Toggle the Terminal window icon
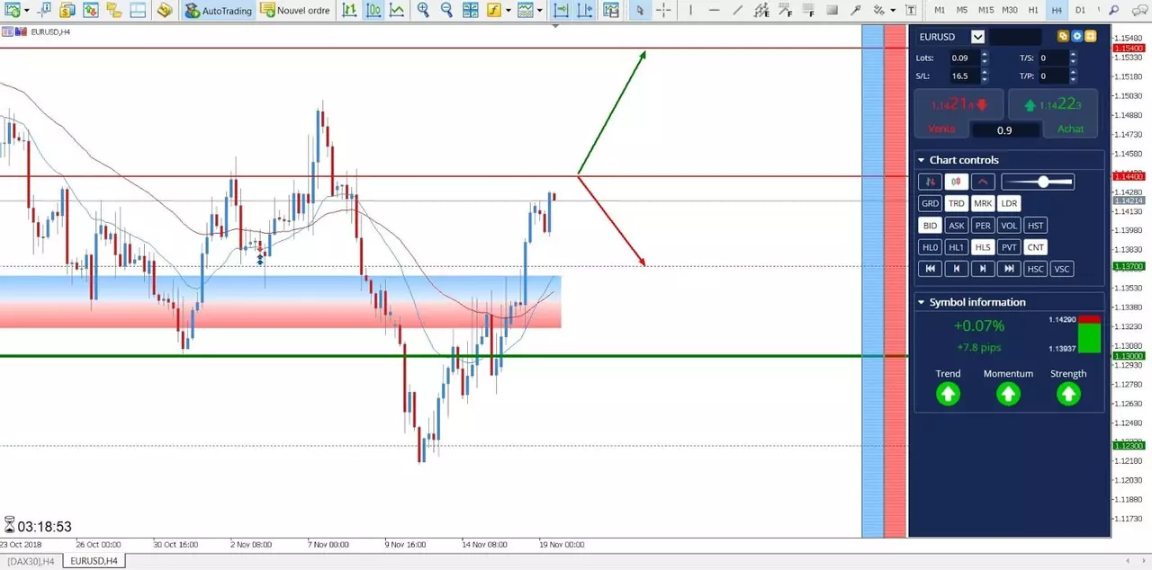Screen dimensions: 1152x570 [x=138, y=11]
